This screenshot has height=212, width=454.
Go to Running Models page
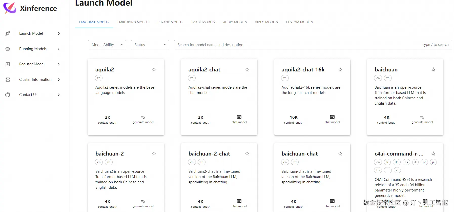(33, 49)
